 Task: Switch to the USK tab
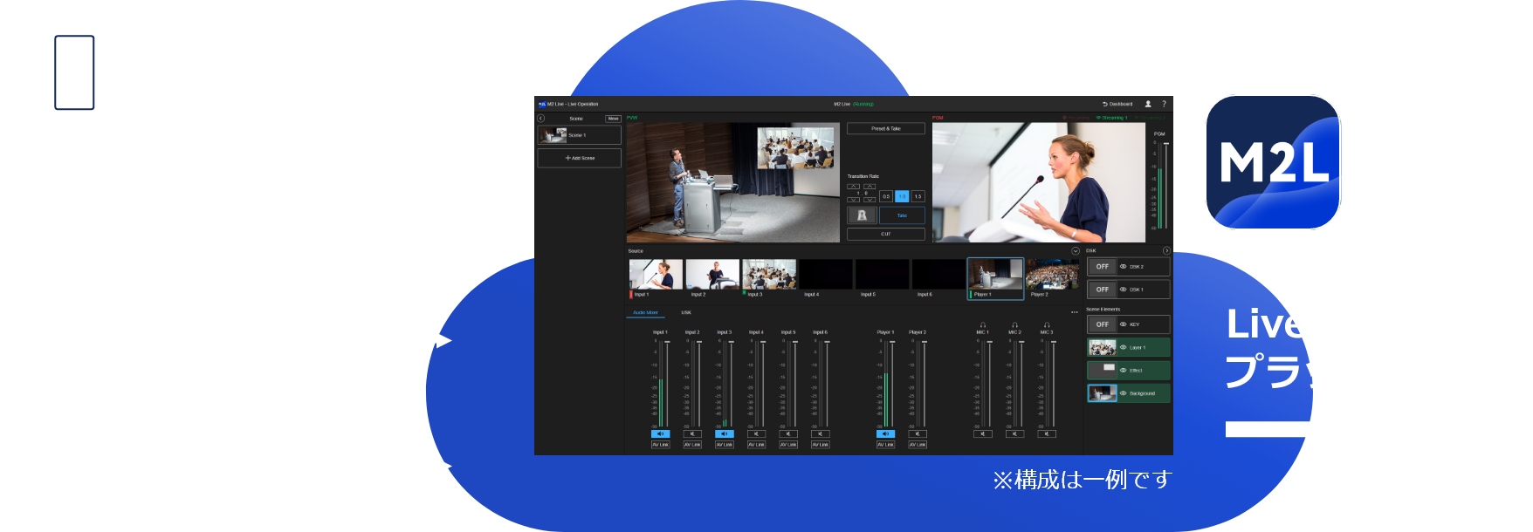pos(686,312)
